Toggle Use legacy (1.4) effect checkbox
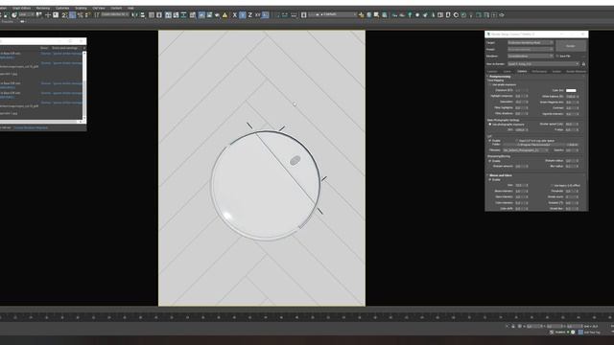 (x=552, y=185)
